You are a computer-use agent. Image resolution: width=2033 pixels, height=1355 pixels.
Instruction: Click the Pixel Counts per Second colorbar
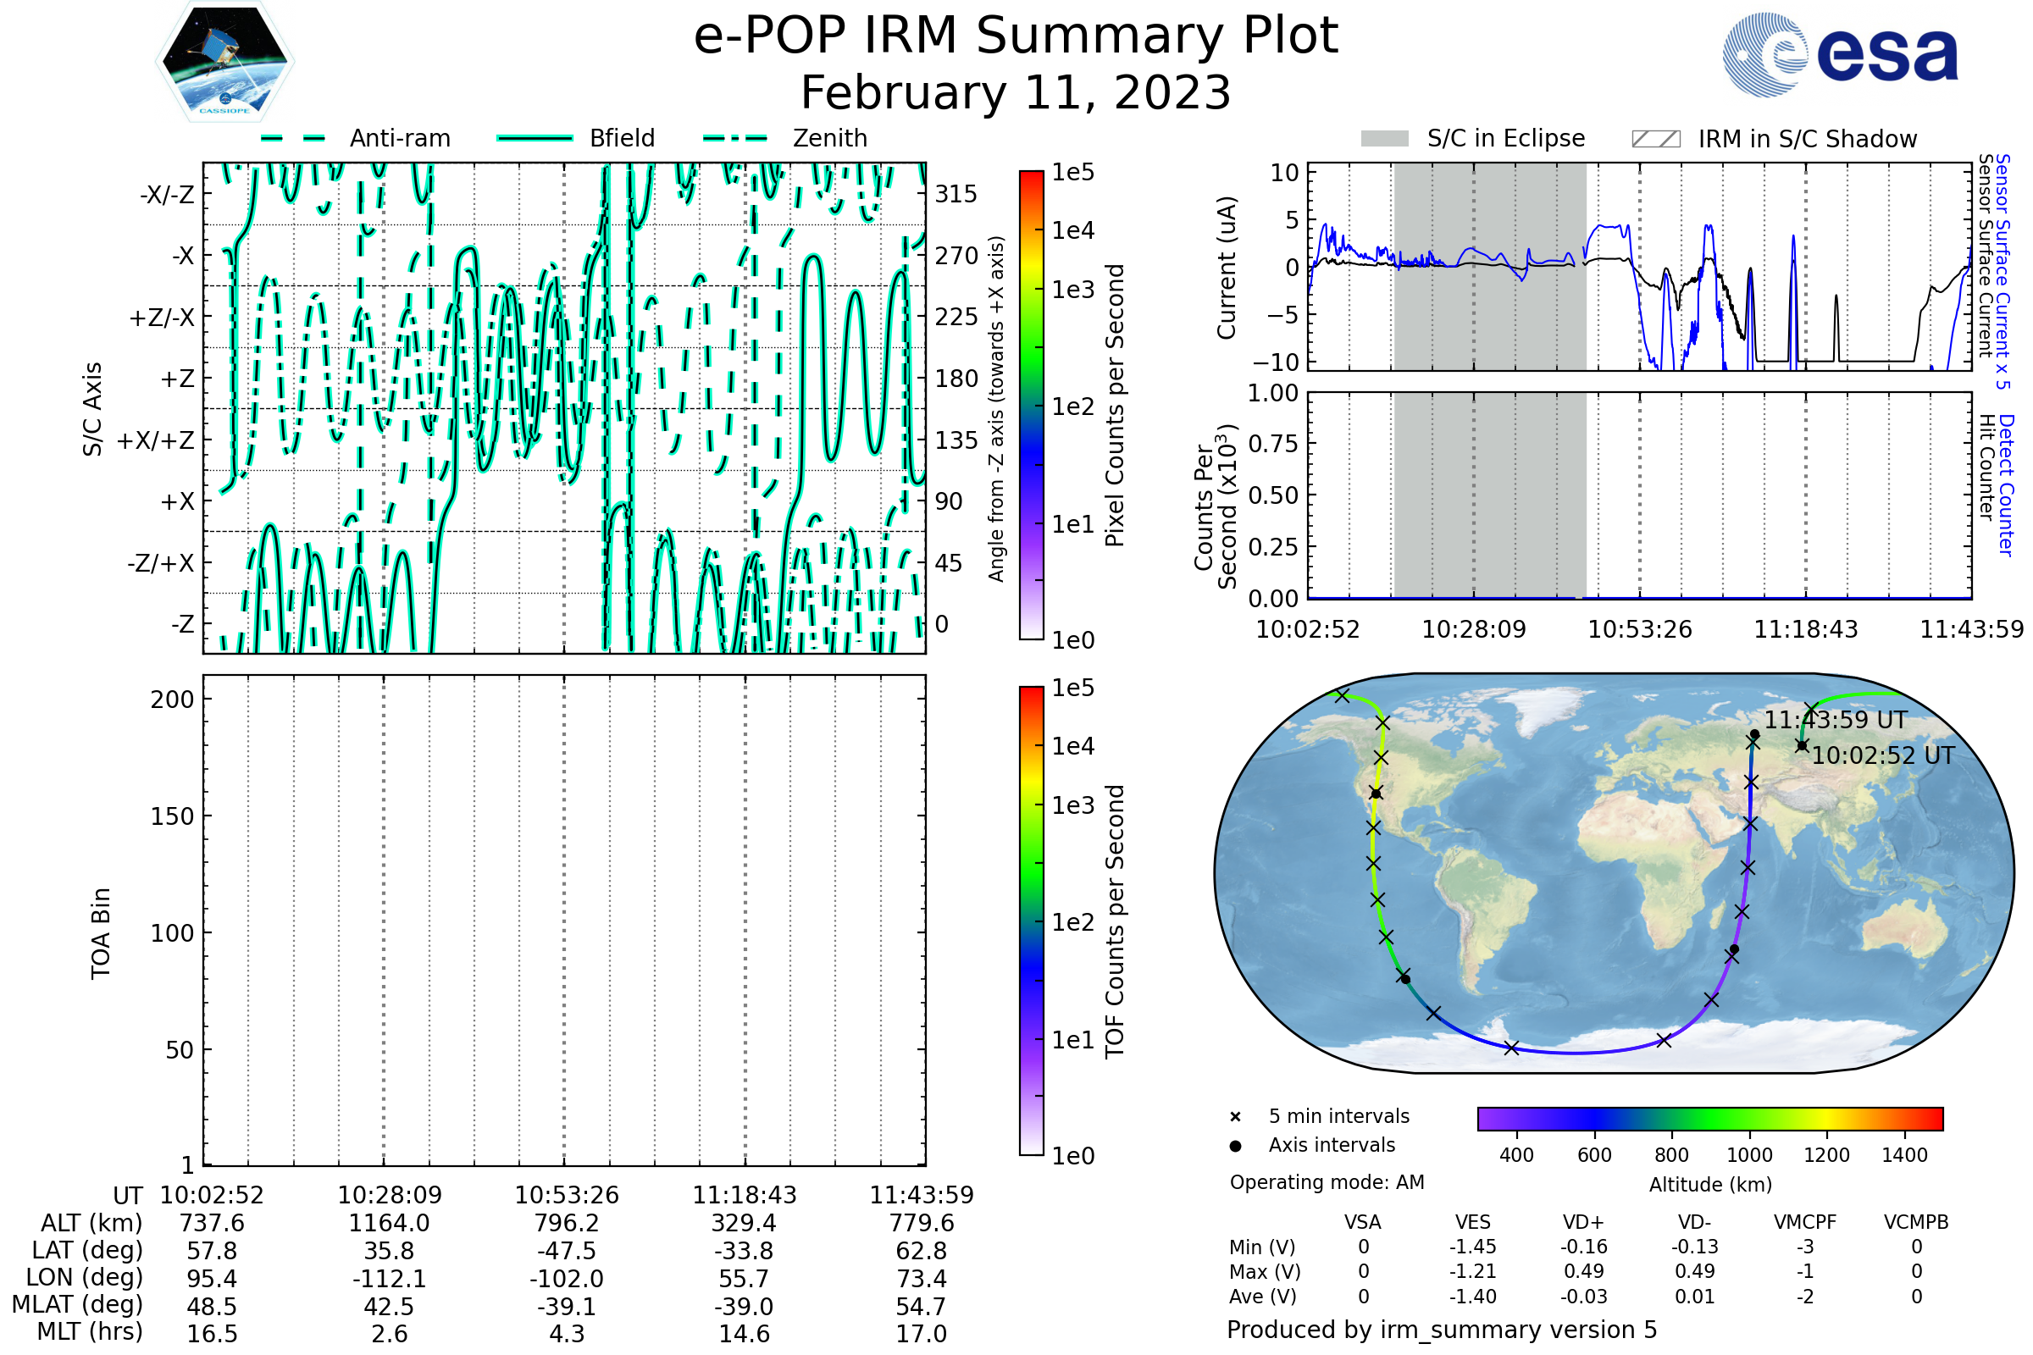point(1032,406)
